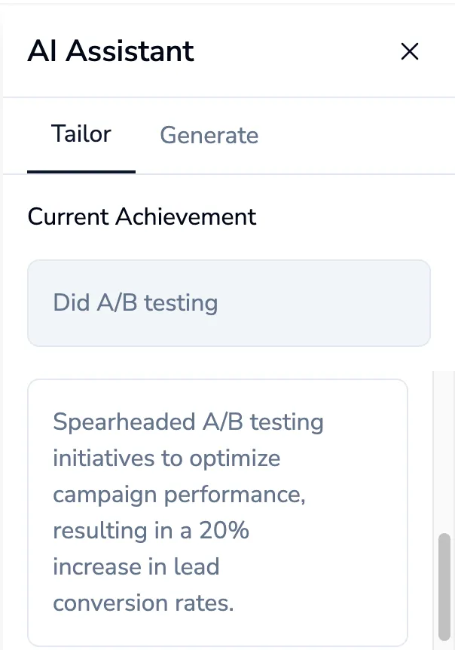Screen dimensions: 455x650
Task: Click the 'resulting in a' text line
Action: pos(123,530)
